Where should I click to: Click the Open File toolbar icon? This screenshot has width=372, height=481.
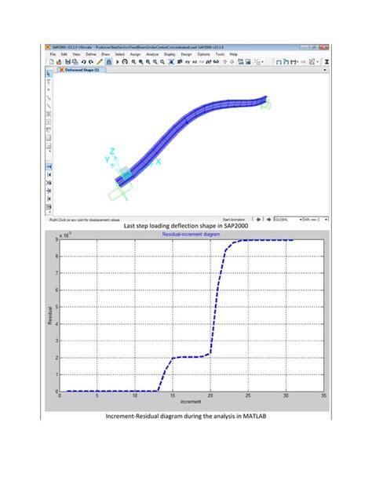[59, 62]
